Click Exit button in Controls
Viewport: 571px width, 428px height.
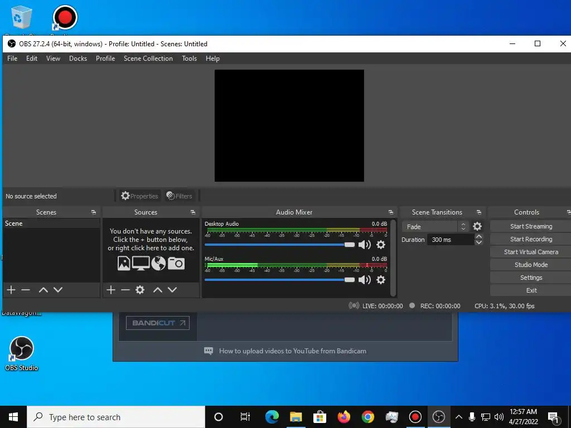(x=531, y=290)
